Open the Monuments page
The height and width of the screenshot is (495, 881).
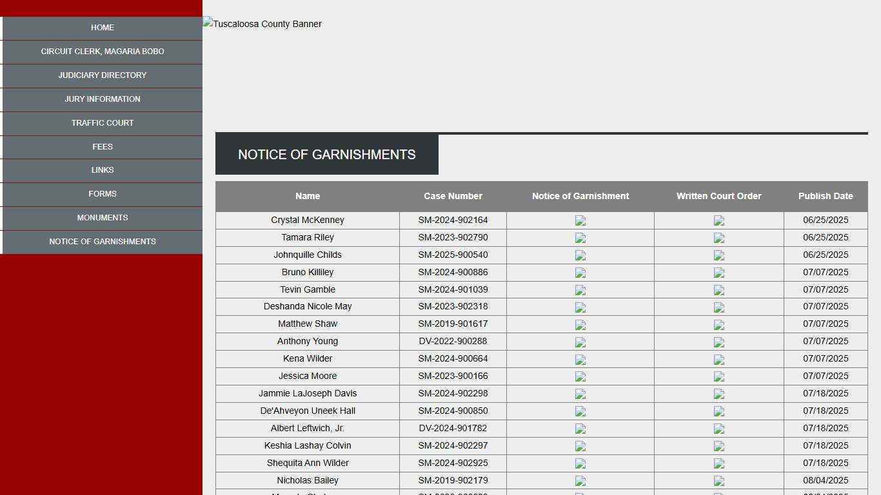(103, 218)
